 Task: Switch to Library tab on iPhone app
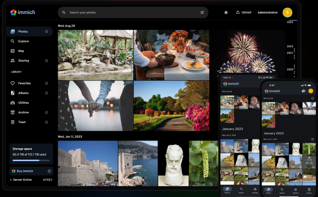point(309,190)
